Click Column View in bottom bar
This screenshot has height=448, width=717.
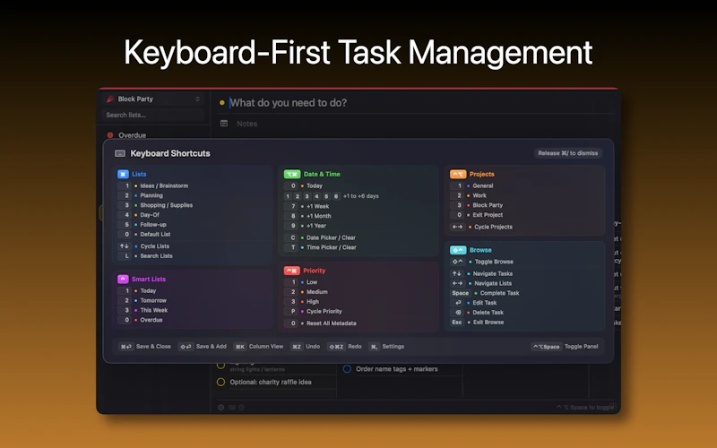tap(259, 347)
